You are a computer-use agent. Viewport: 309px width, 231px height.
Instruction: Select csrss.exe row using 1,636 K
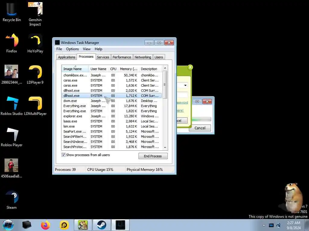click(x=112, y=85)
